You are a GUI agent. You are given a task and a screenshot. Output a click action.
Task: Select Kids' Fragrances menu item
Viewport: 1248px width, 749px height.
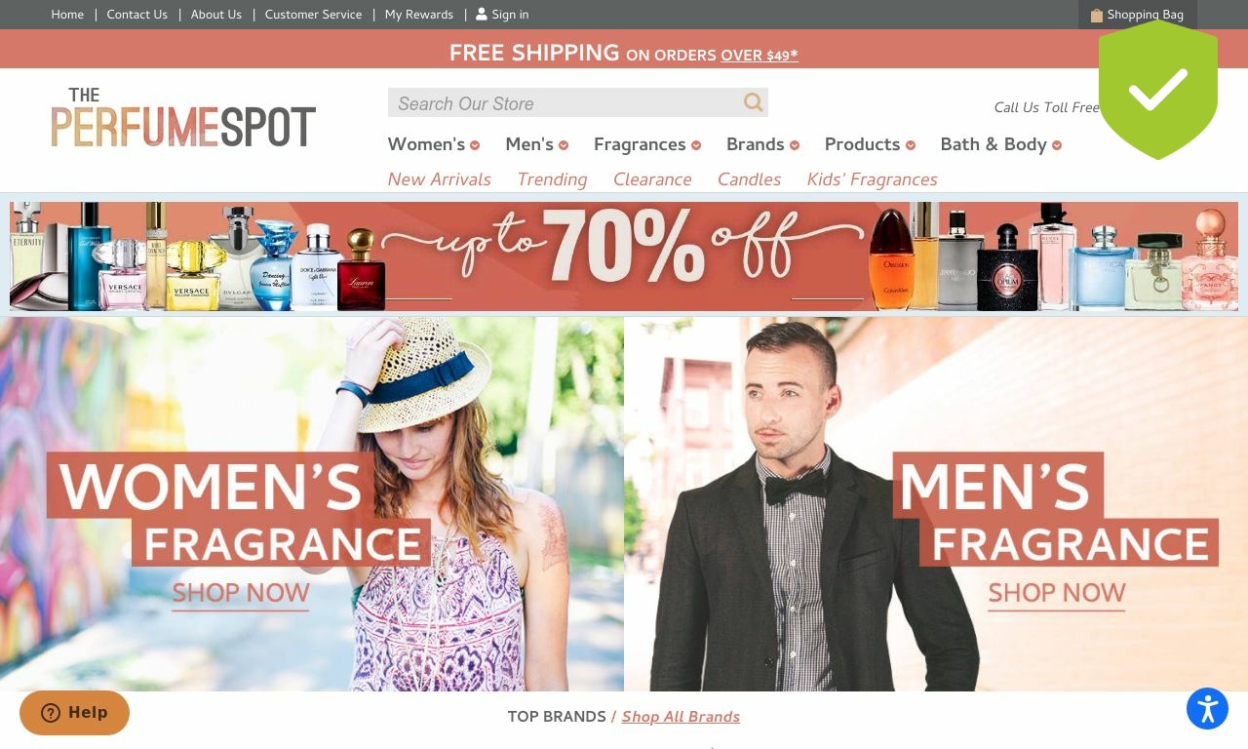pos(873,179)
